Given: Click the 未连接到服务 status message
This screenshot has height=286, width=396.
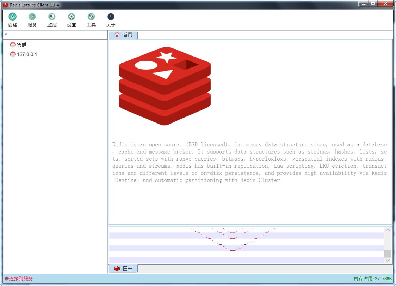Looking at the screenshot, I should pyautogui.click(x=19, y=279).
